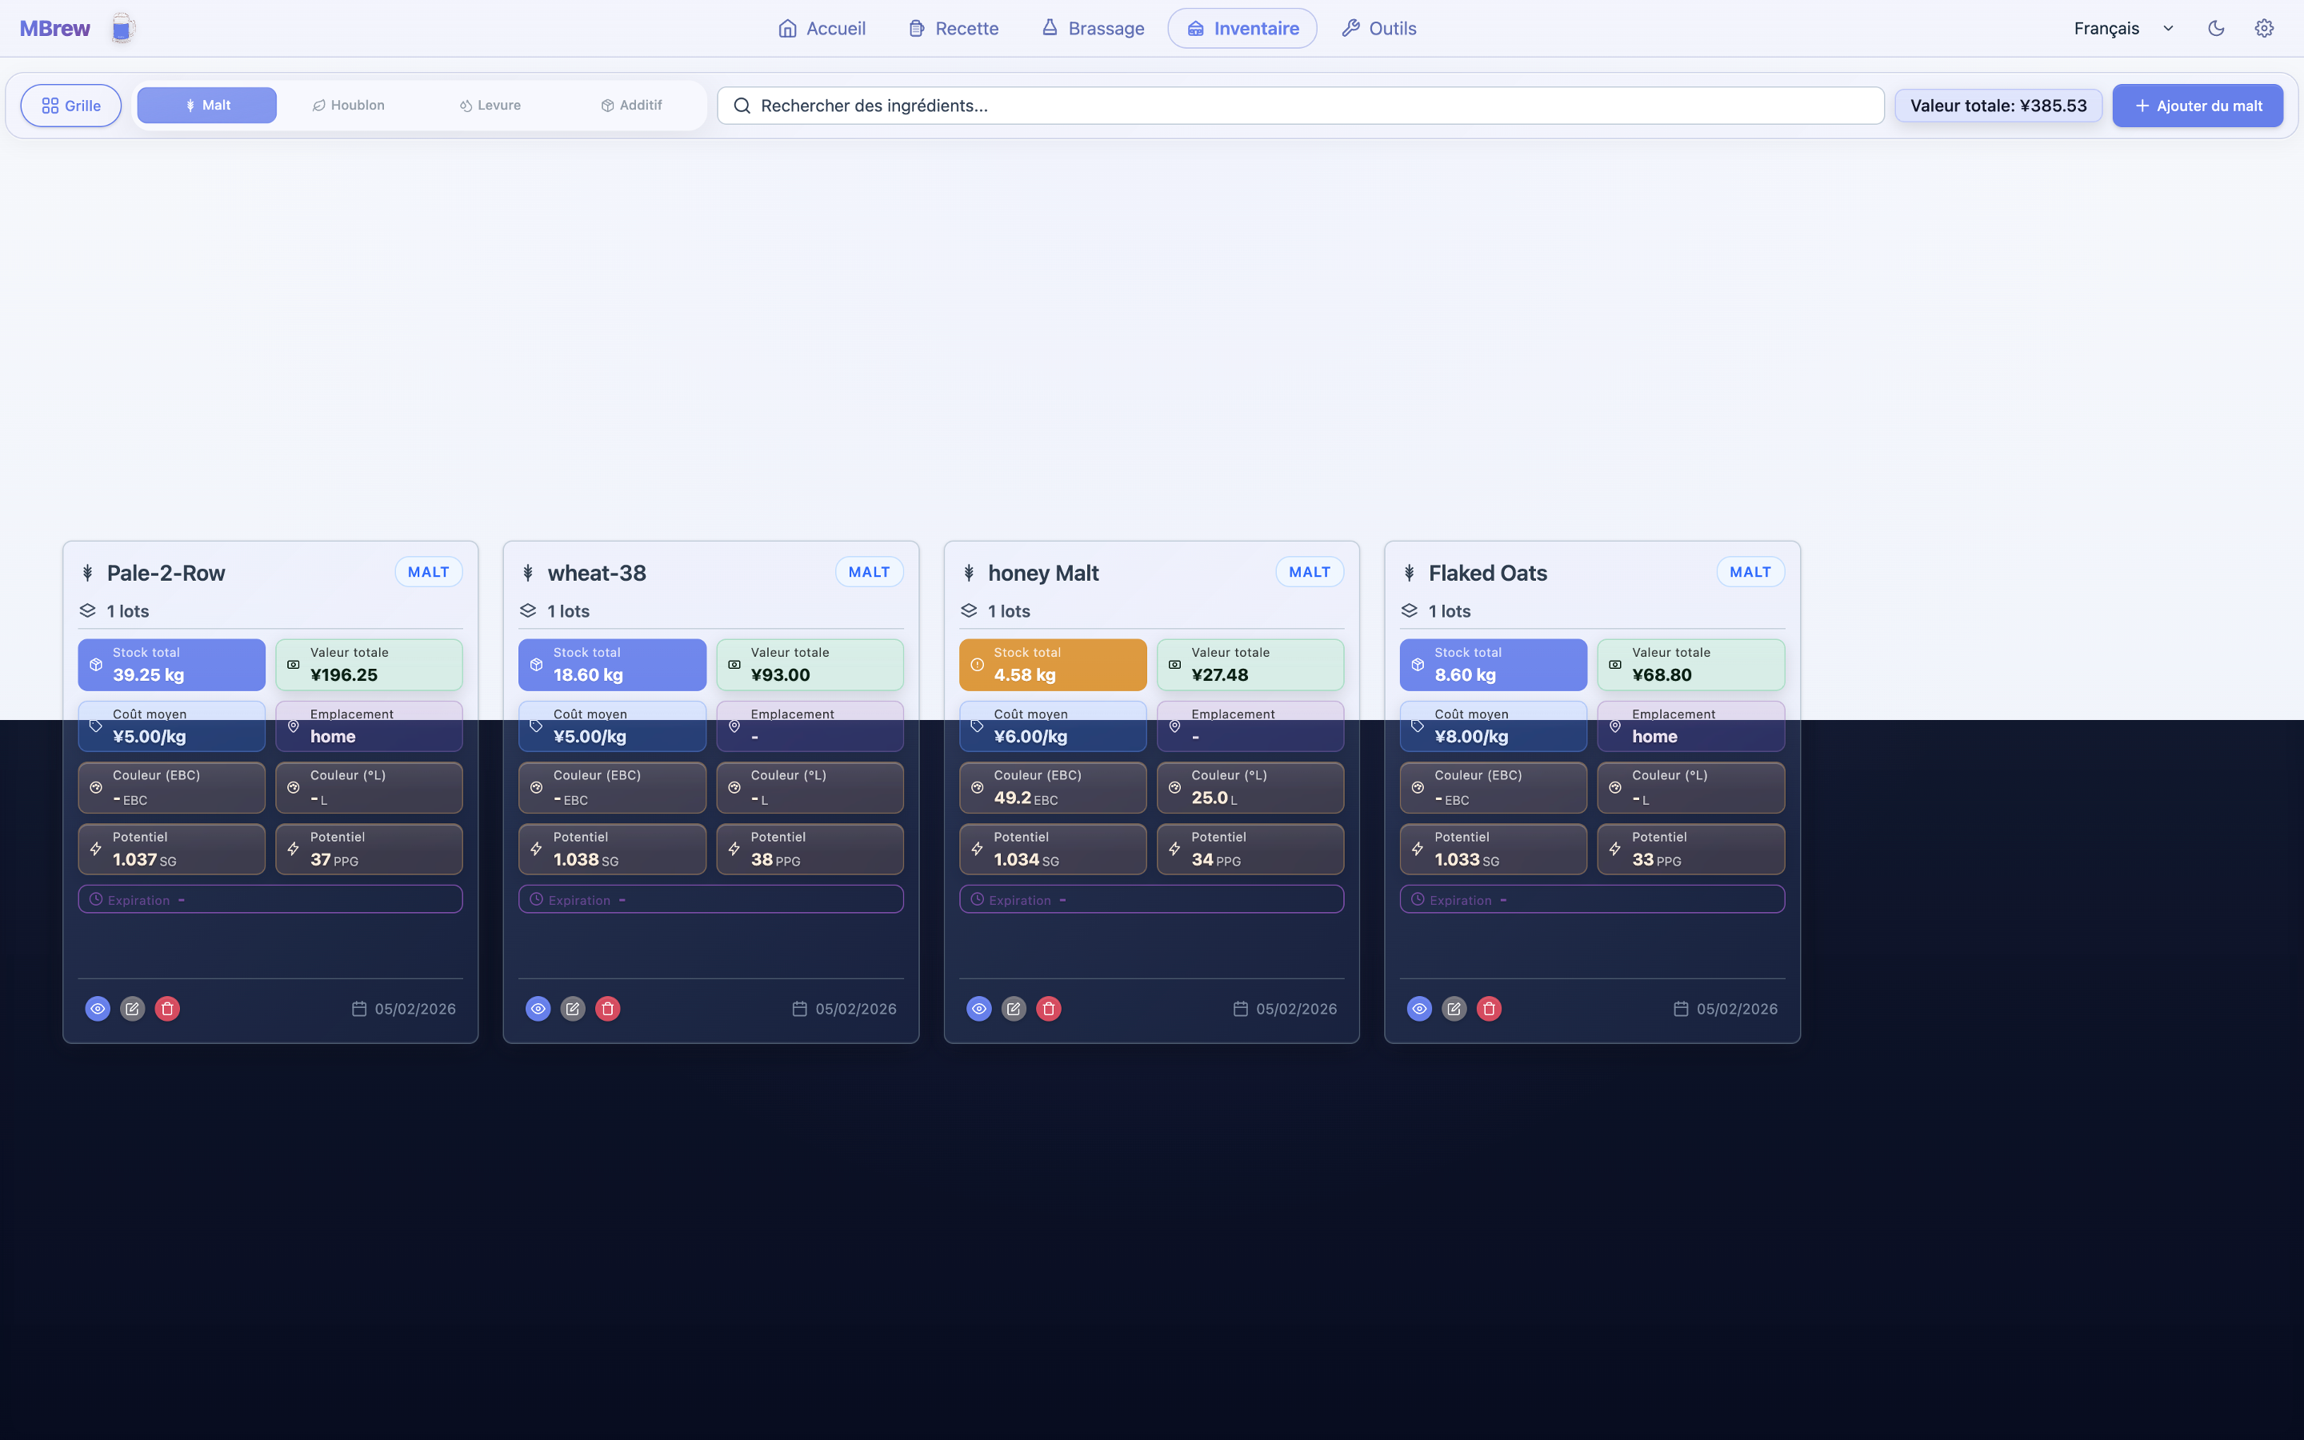Screen dimensions: 2304x1440
Task: Delete the wheat-38 malt entry
Action: [607, 1009]
